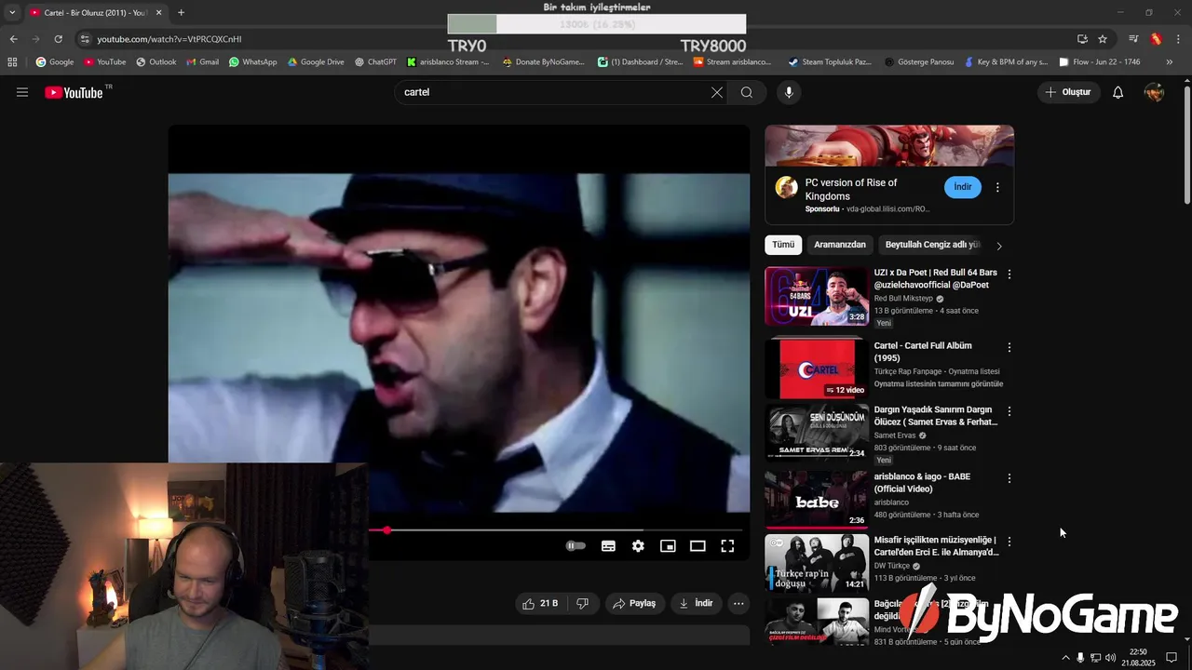The image size is (1192, 670).
Task: Open the Steam Topluluk Pazarı bookmark
Action: coord(829,62)
